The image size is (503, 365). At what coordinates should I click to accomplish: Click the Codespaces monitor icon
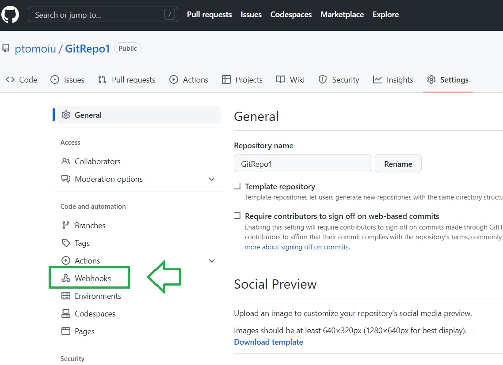66,313
